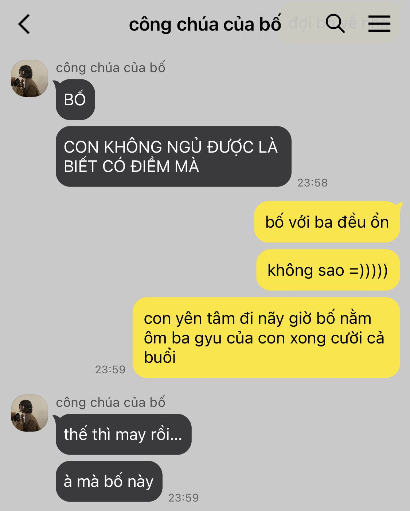Tap the sender name above 'thế thì may rồi'
The width and height of the screenshot is (410, 511).
pyautogui.click(x=110, y=402)
